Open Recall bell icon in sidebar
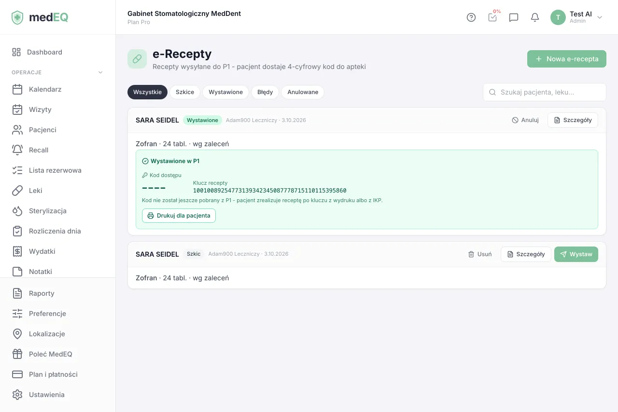Screen dimensions: 618x412 pyautogui.click(x=17, y=150)
